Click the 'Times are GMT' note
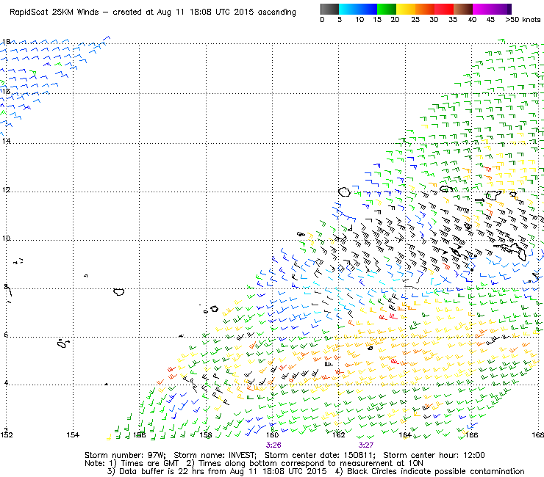Image resolution: width=544 pixels, height=477 pixels. 149,463
